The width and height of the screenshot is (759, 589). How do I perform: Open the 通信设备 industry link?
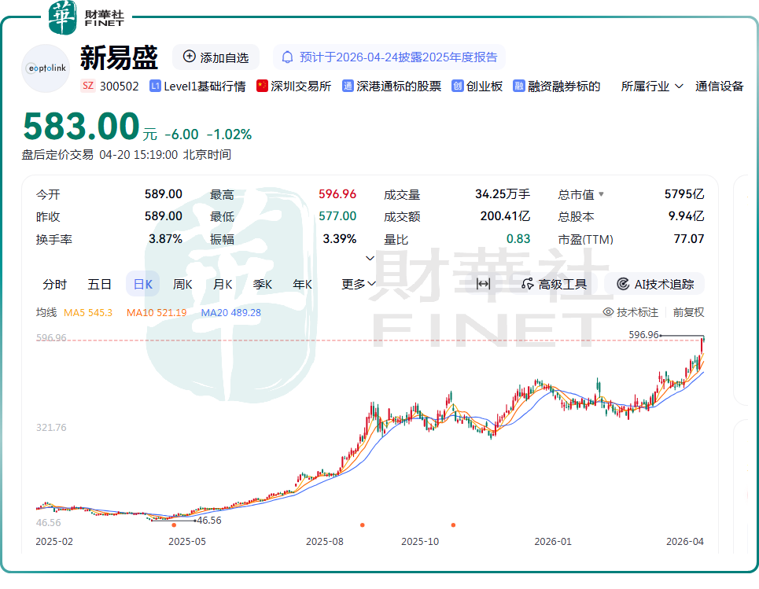[x=719, y=87]
